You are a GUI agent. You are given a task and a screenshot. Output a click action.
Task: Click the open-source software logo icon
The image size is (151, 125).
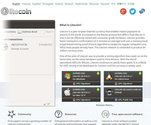(x=105, y=114)
